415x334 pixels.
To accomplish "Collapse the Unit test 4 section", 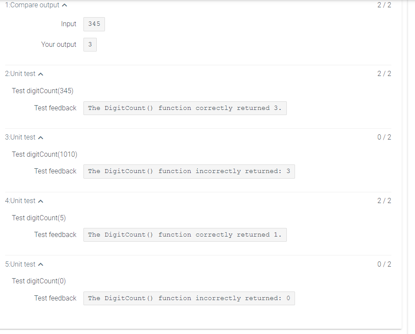I will point(41,200).
